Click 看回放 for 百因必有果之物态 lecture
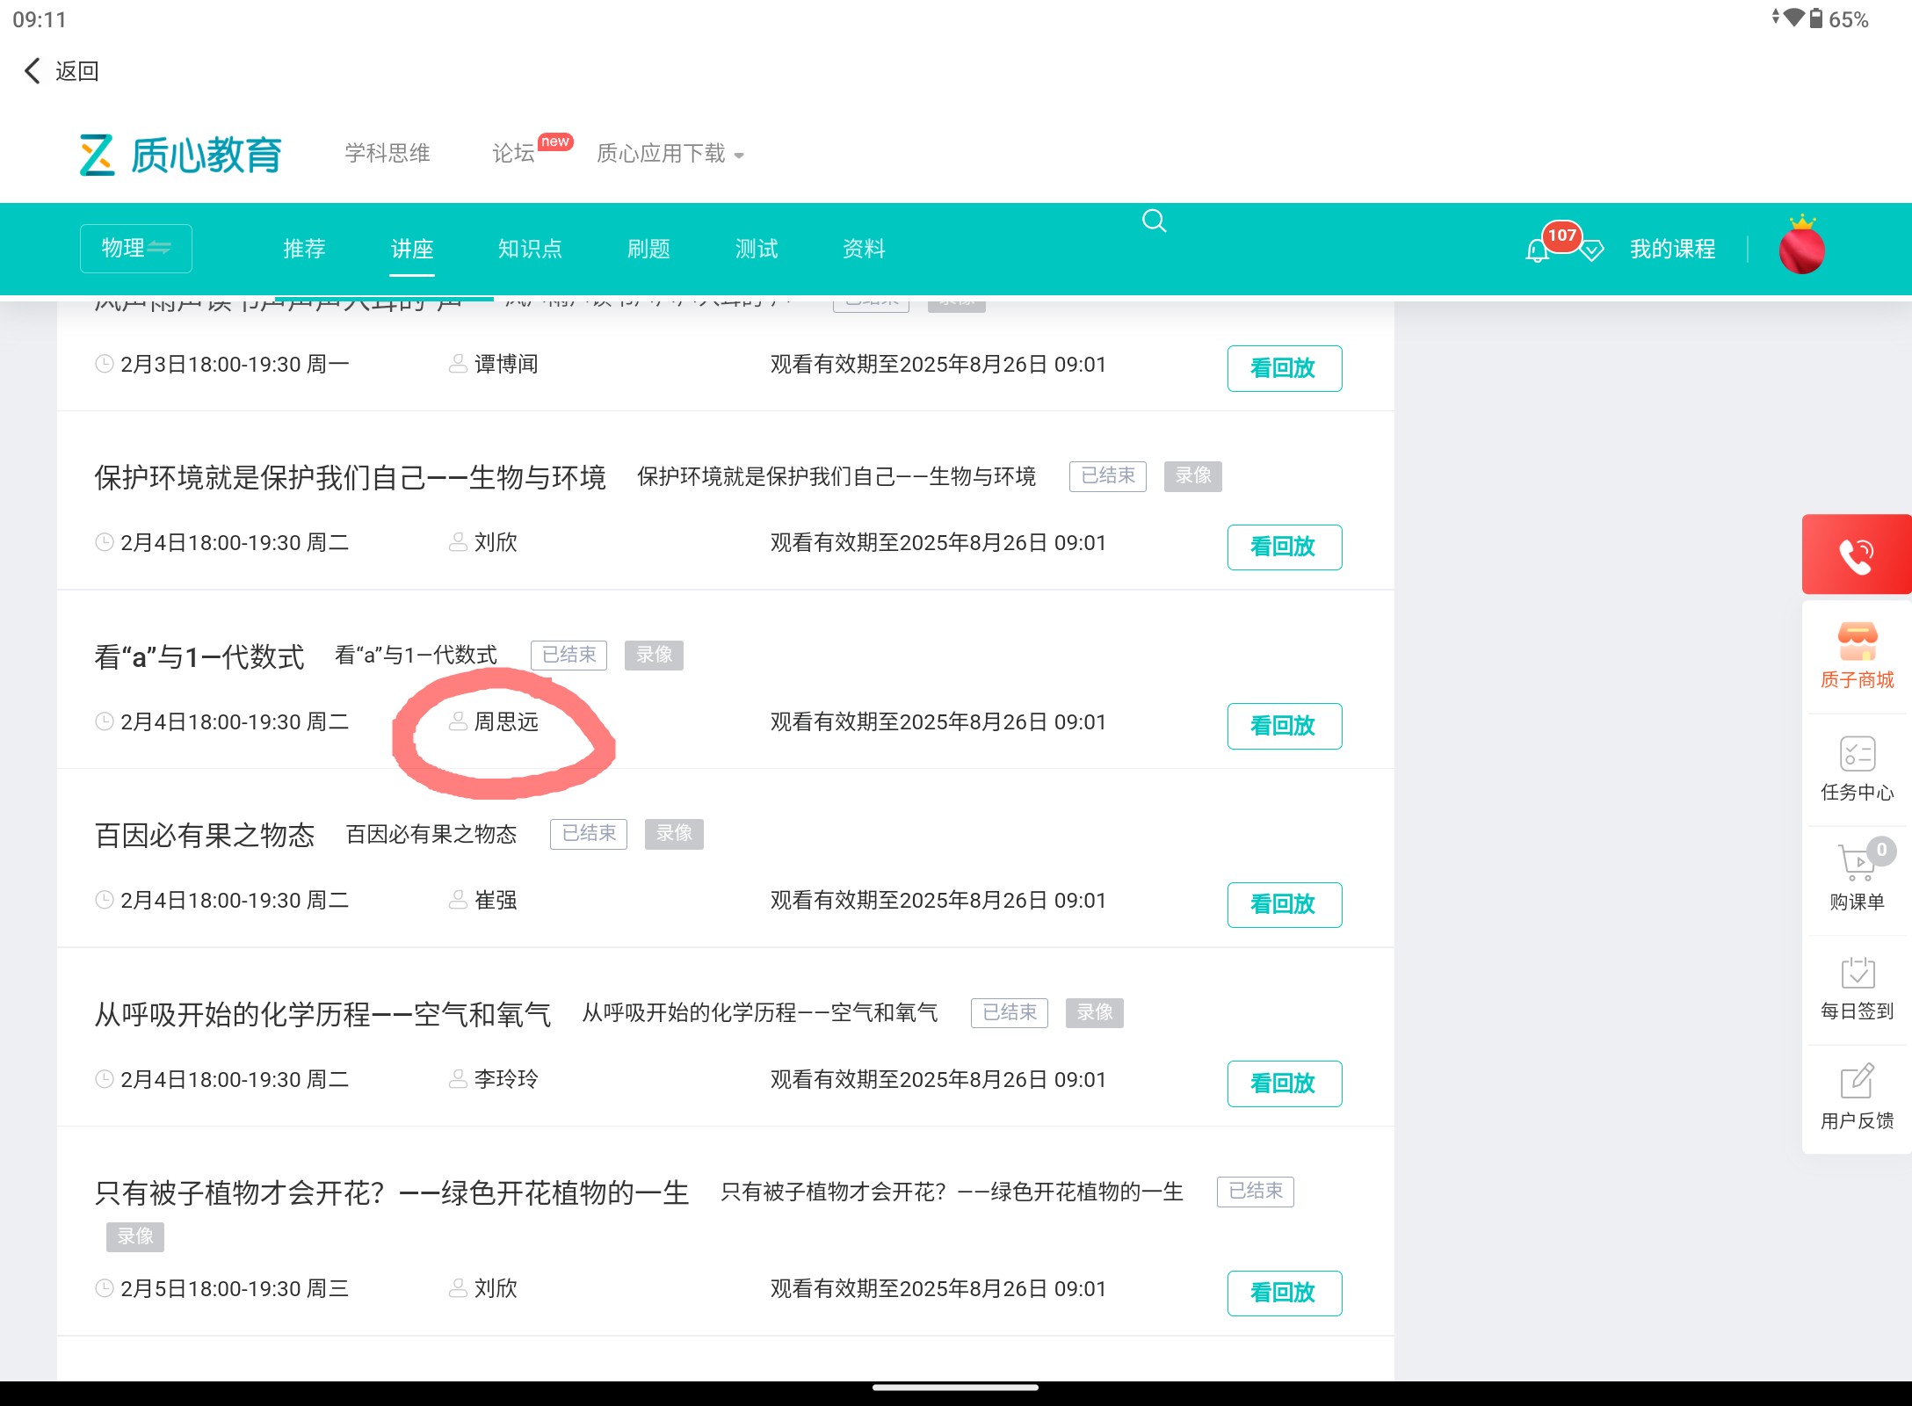Viewport: 1912px width, 1406px height. click(x=1284, y=904)
